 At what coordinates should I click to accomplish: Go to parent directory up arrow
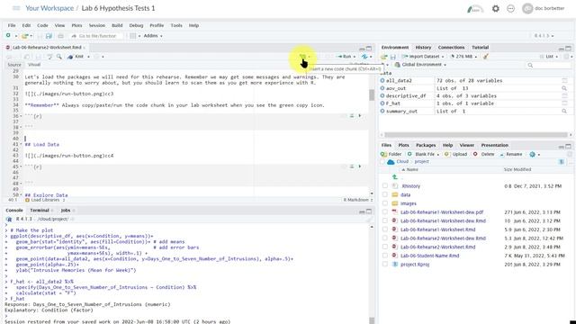click(x=395, y=177)
